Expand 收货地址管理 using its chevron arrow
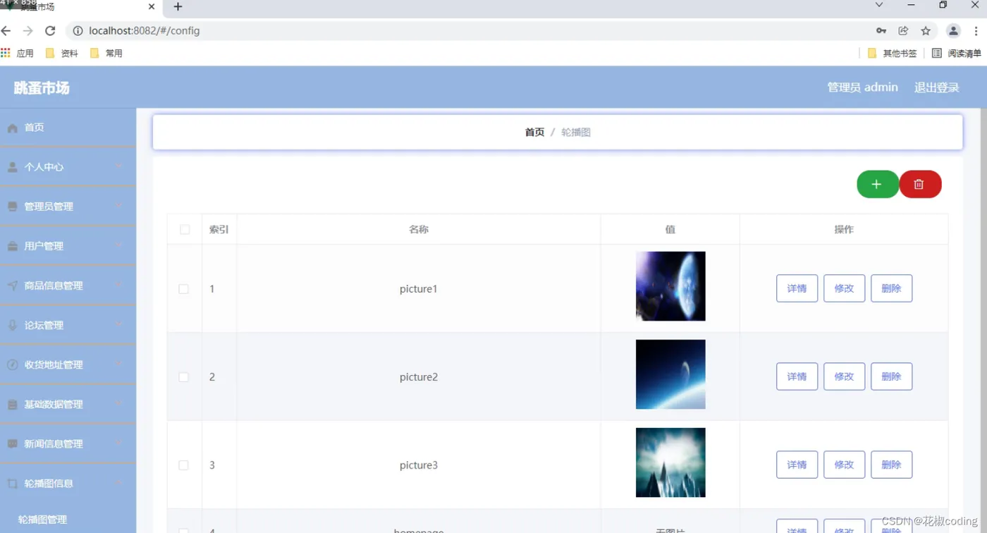The image size is (987, 533). coord(118,364)
